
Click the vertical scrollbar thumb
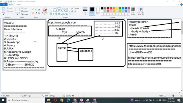click(182, 28)
